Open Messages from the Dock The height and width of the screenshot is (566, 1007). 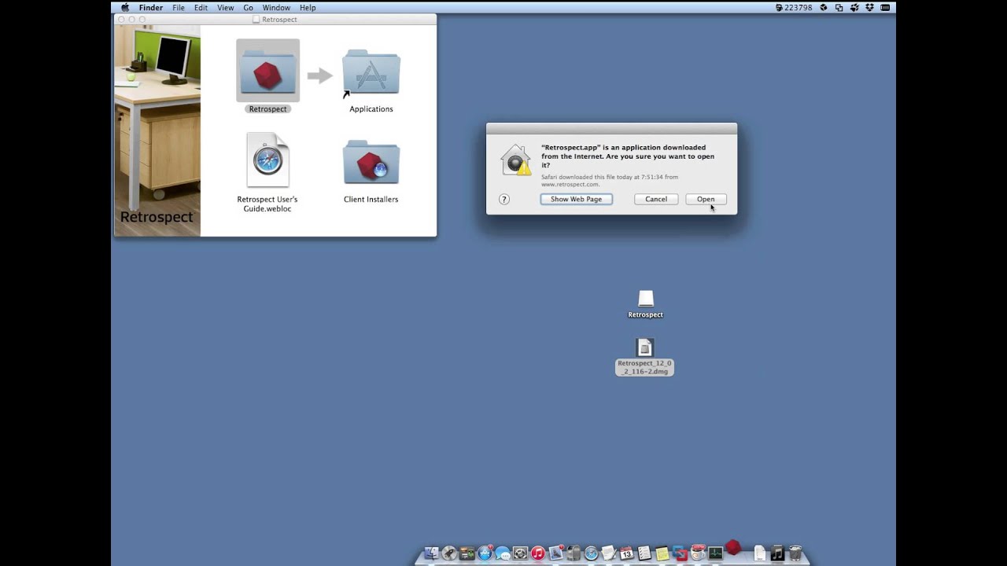[503, 553]
